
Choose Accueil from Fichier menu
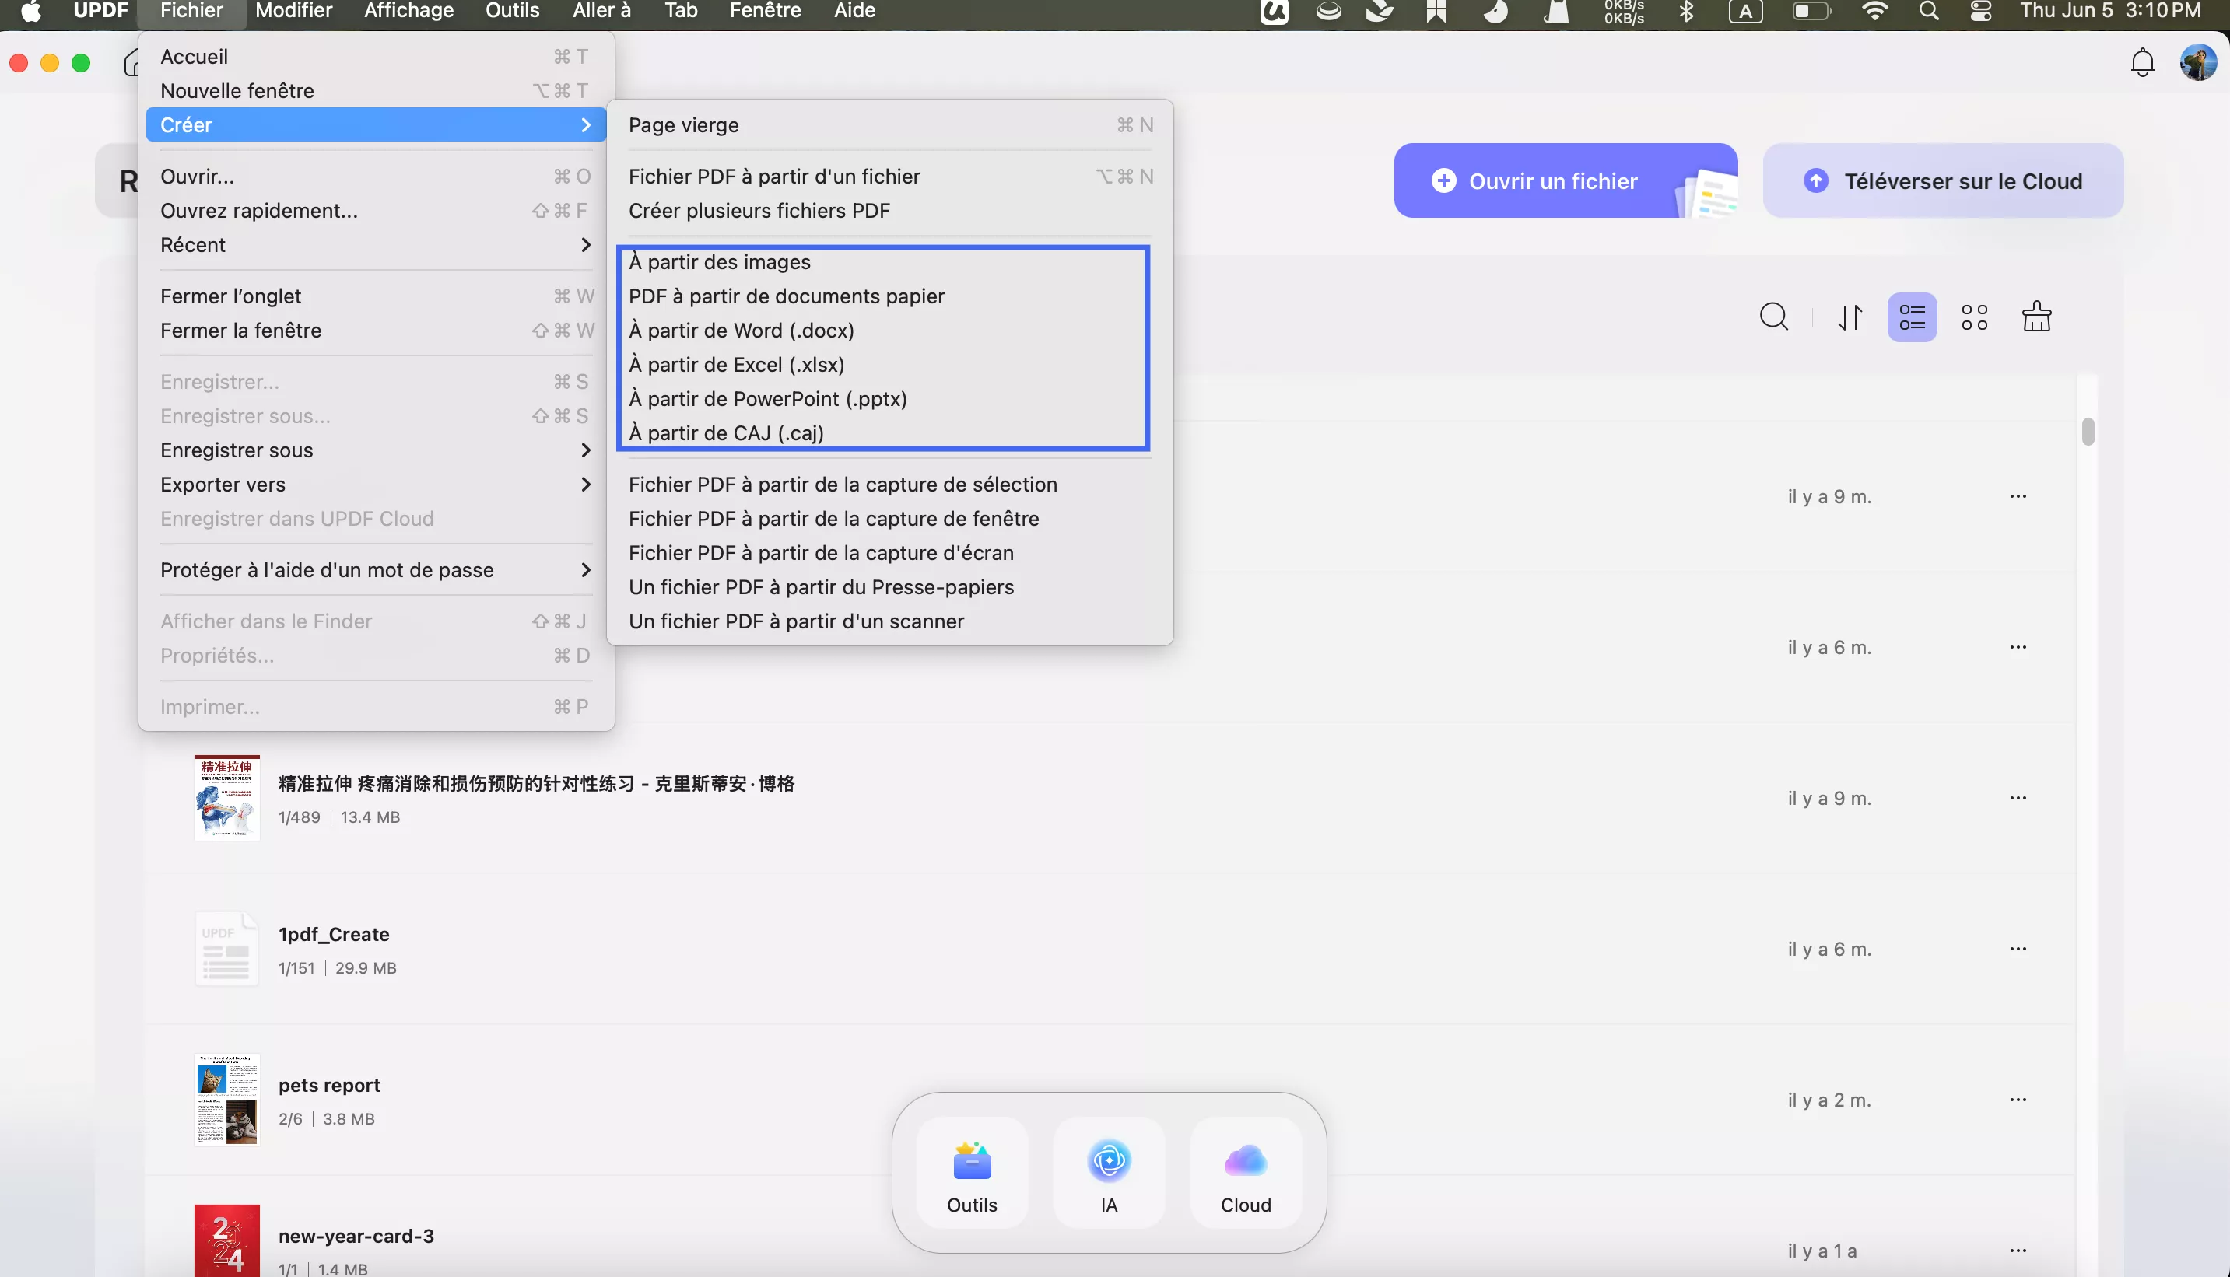pyautogui.click(x=376, y=56)
